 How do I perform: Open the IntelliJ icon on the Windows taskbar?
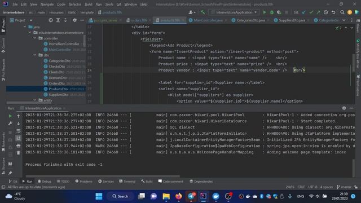tap(203, 196)
